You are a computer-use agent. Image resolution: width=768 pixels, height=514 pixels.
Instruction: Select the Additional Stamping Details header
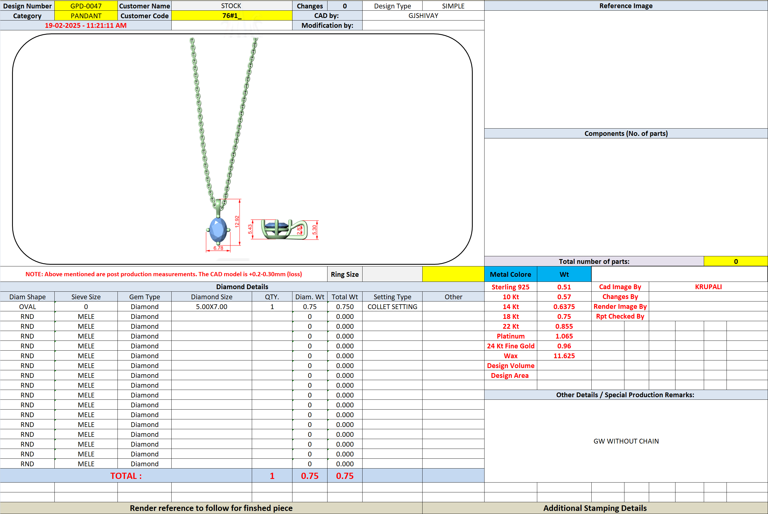[595, 508]
